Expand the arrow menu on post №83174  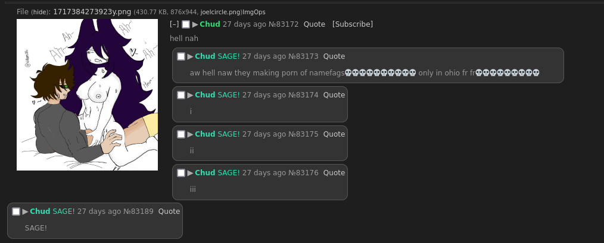190,95
